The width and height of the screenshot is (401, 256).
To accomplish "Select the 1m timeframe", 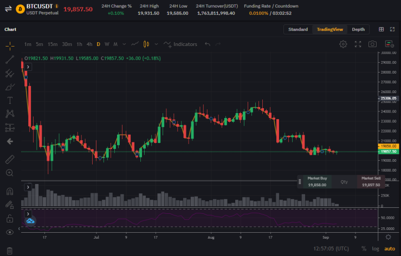I will pos(28,44).
